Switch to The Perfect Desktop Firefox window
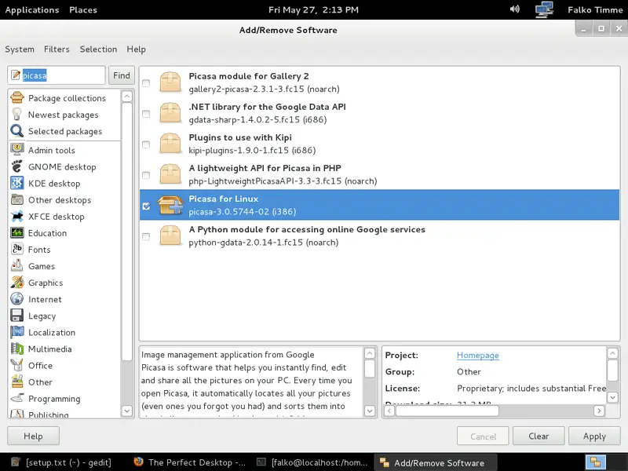 tap(189, 462)
